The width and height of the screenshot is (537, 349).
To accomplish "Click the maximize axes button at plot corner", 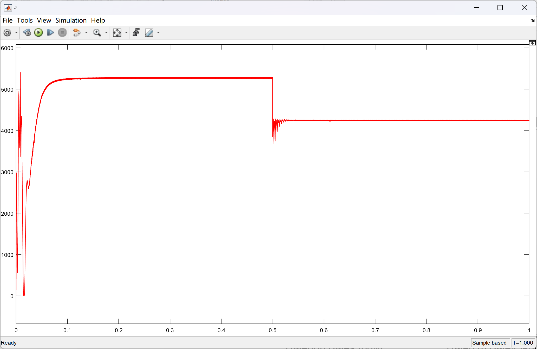I will point(532,43).
